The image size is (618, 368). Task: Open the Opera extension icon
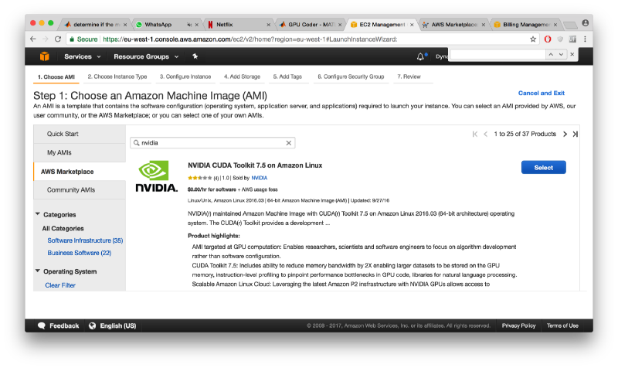pos(548,39)
